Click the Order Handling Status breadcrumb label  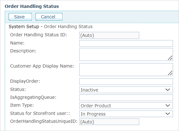point(68,27)
